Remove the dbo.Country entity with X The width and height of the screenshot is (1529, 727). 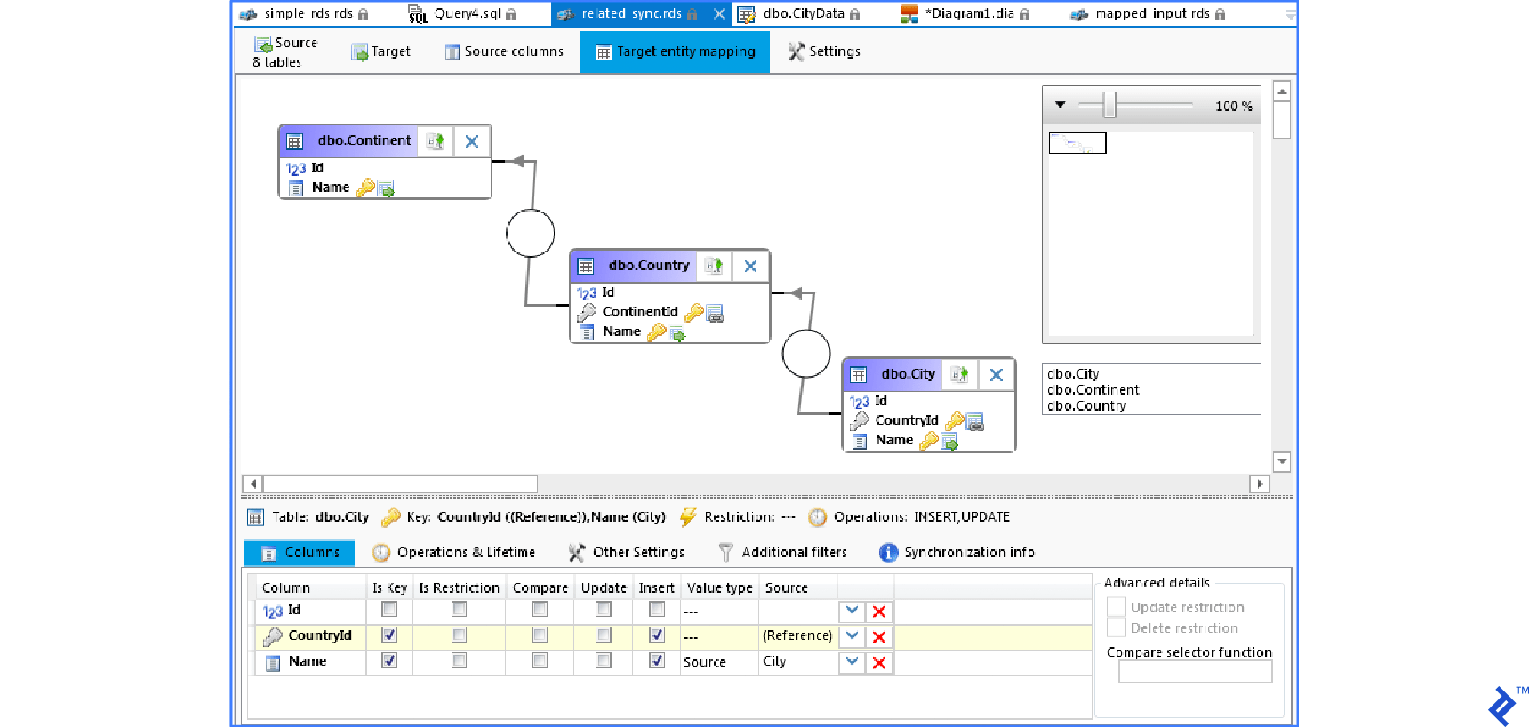coord(750,266)
